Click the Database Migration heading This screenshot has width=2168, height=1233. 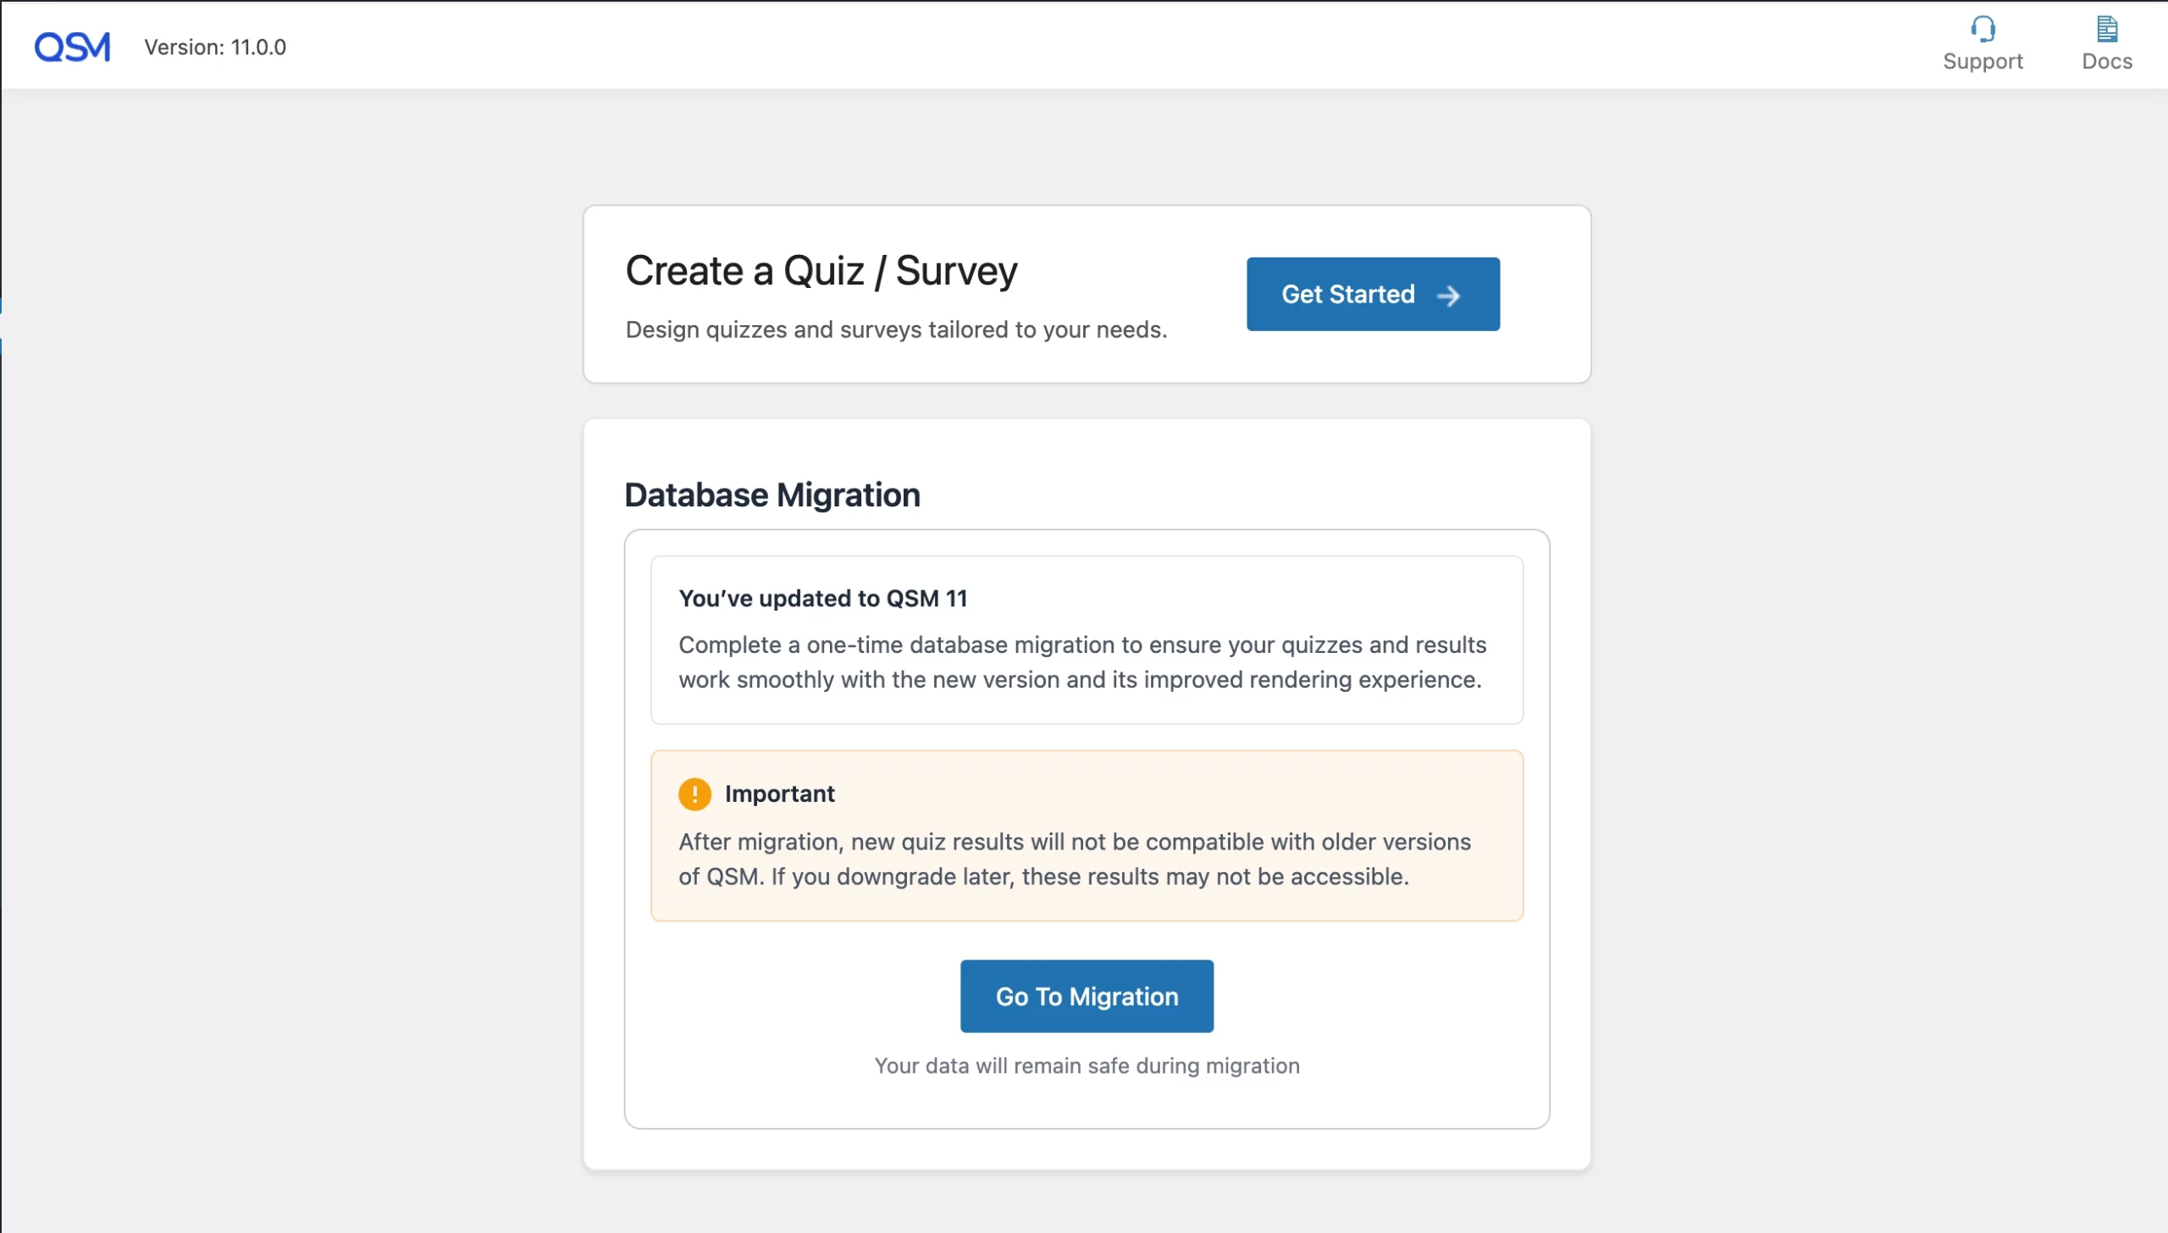pos(772,494)
